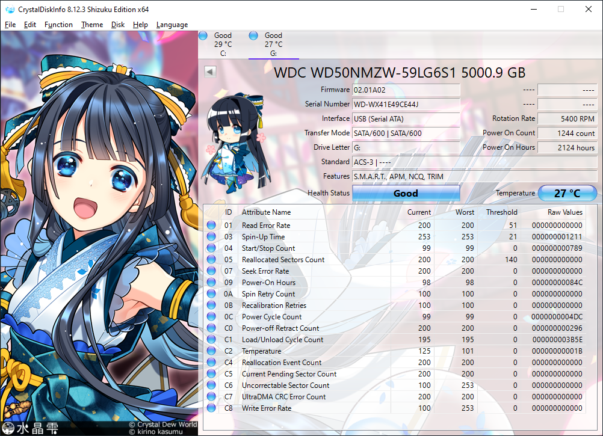This screenshot has height=436, width=603.
Task: Click raw value 0000000004DC of Power Cycle Count
Action: [557, 316]
